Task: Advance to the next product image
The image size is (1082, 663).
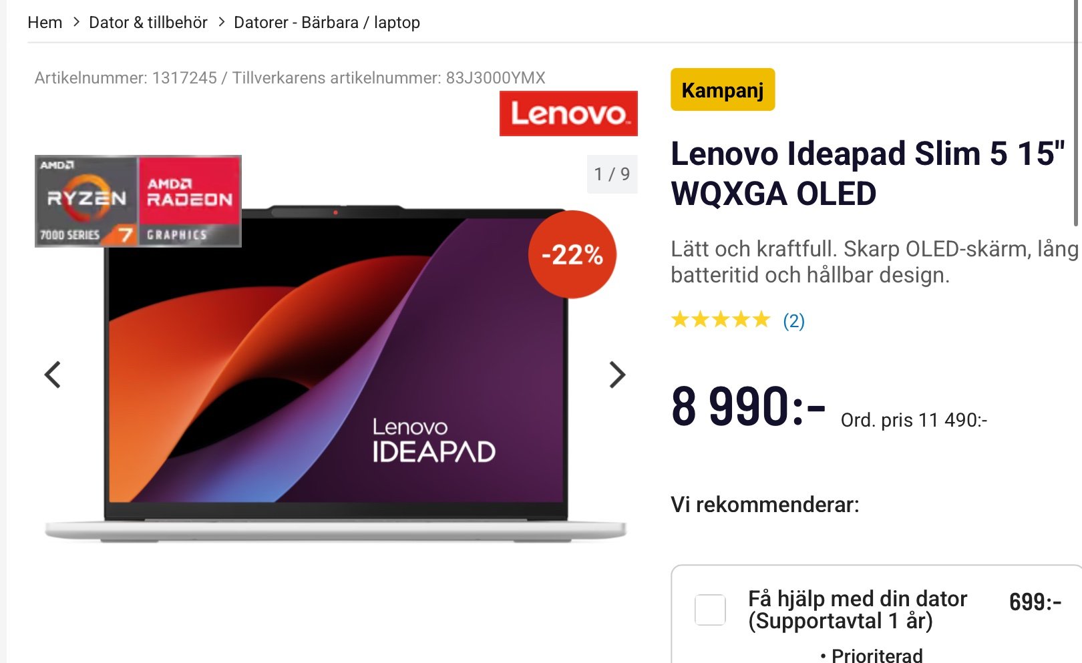Action: (x=617, y=375)
